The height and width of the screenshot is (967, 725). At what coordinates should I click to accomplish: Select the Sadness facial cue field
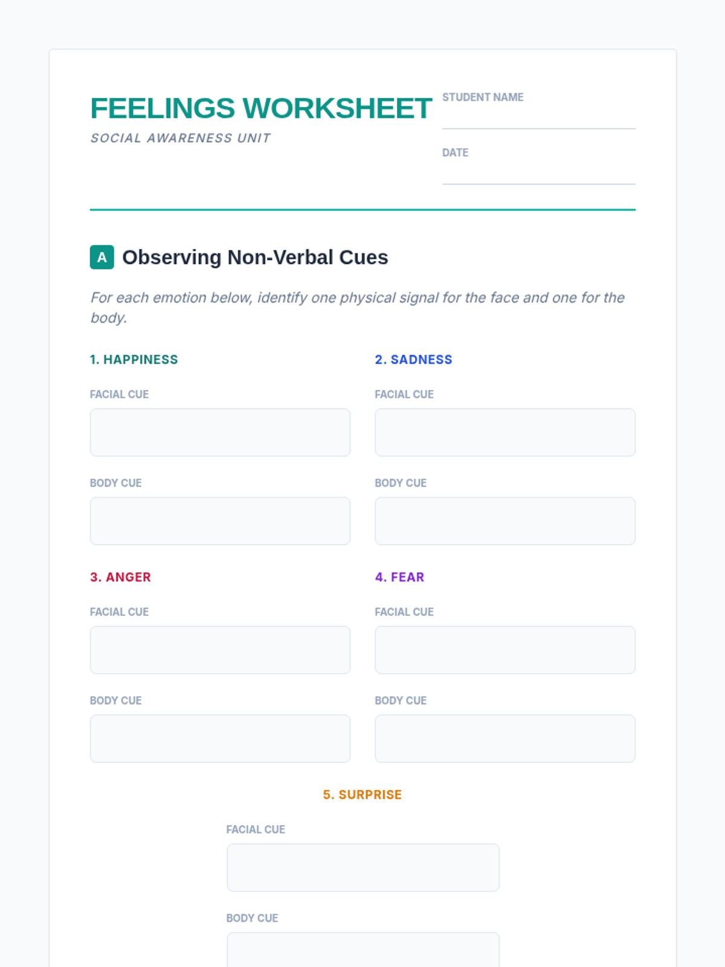pyautogui.click(x=505, y=432)
